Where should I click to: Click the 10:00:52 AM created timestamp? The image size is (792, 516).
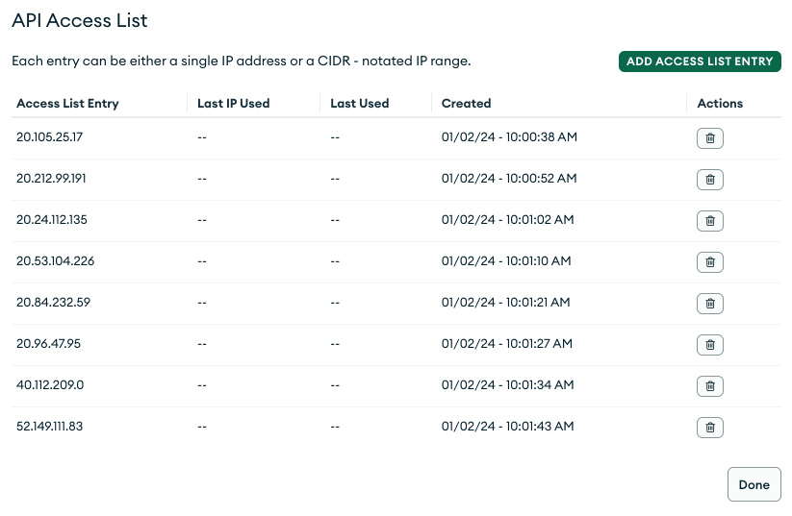pos(509,179)
